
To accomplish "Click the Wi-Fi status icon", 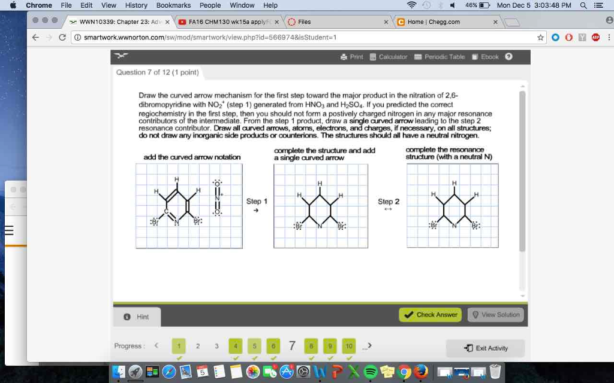I will coord(411,5).
